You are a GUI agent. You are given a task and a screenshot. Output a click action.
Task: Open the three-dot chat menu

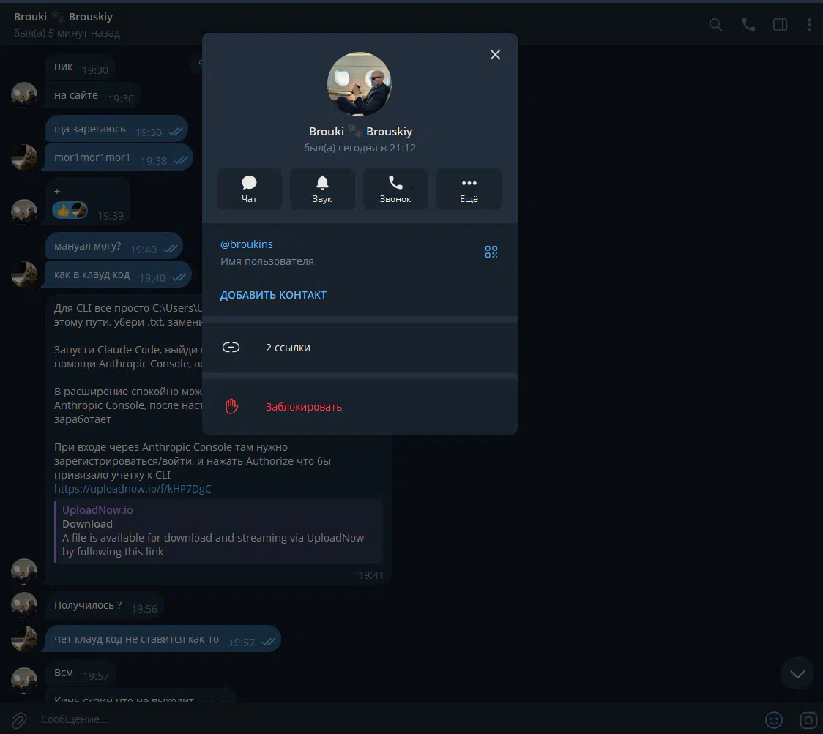[809, 24]
